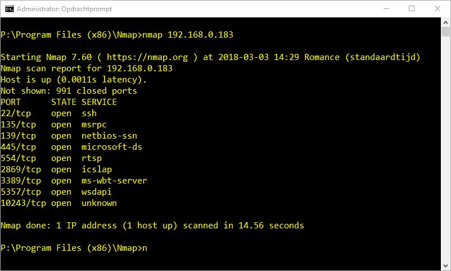451x271 pixels.
Task: Click the 10243/tcp unknown port line
Action: pos(58,203)
